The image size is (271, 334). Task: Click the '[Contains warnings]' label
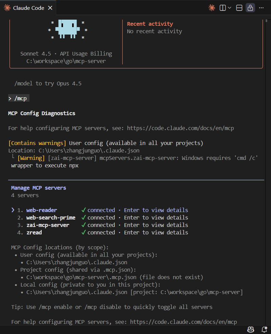tap(37, 143)
